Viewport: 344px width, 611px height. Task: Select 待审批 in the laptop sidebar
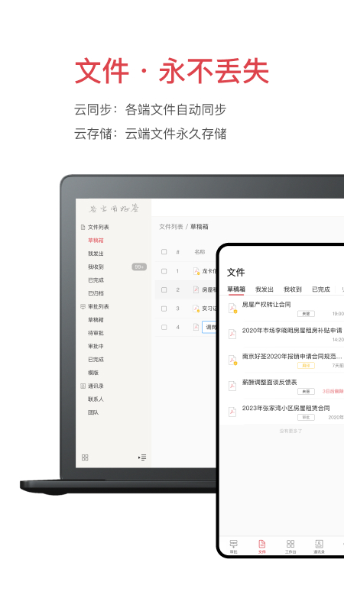96,333
